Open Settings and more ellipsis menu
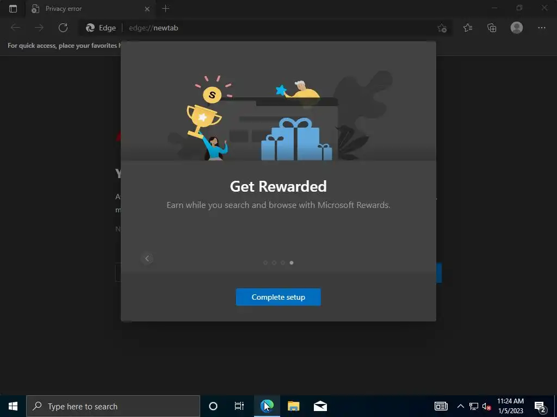Viewport: 557px width, 417px height. tap(541, 28)
